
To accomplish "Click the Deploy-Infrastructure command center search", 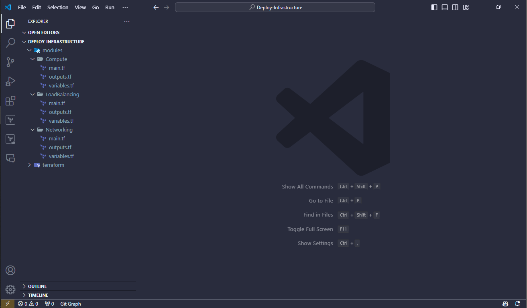I will click(x=275, y=7).
